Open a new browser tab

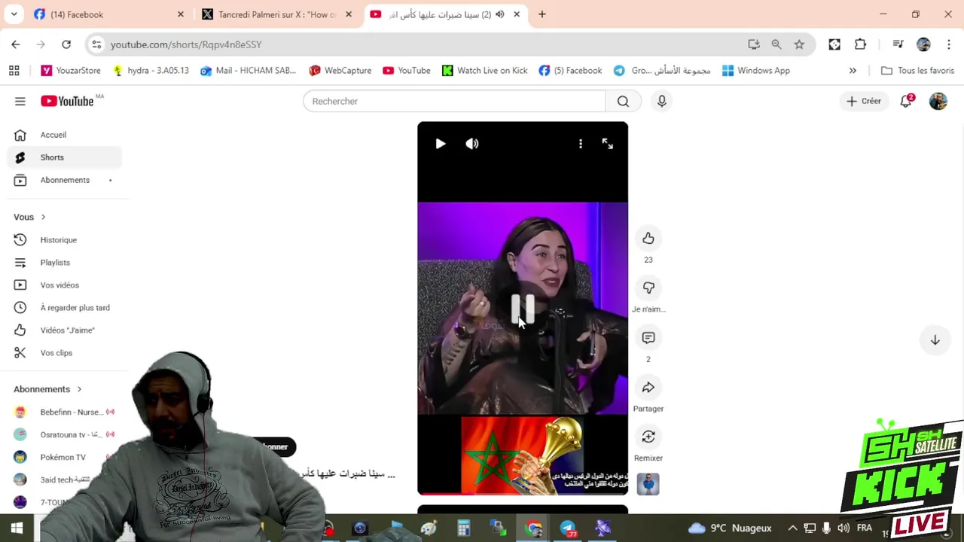542,14
